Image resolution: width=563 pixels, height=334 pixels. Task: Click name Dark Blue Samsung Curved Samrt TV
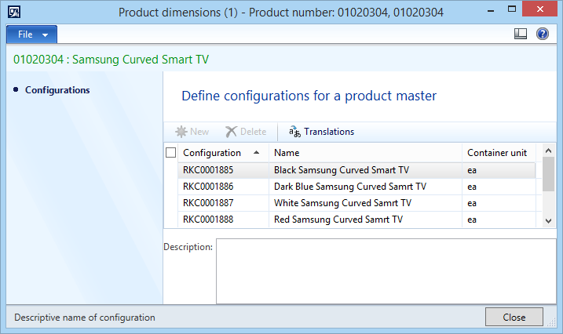365,187
